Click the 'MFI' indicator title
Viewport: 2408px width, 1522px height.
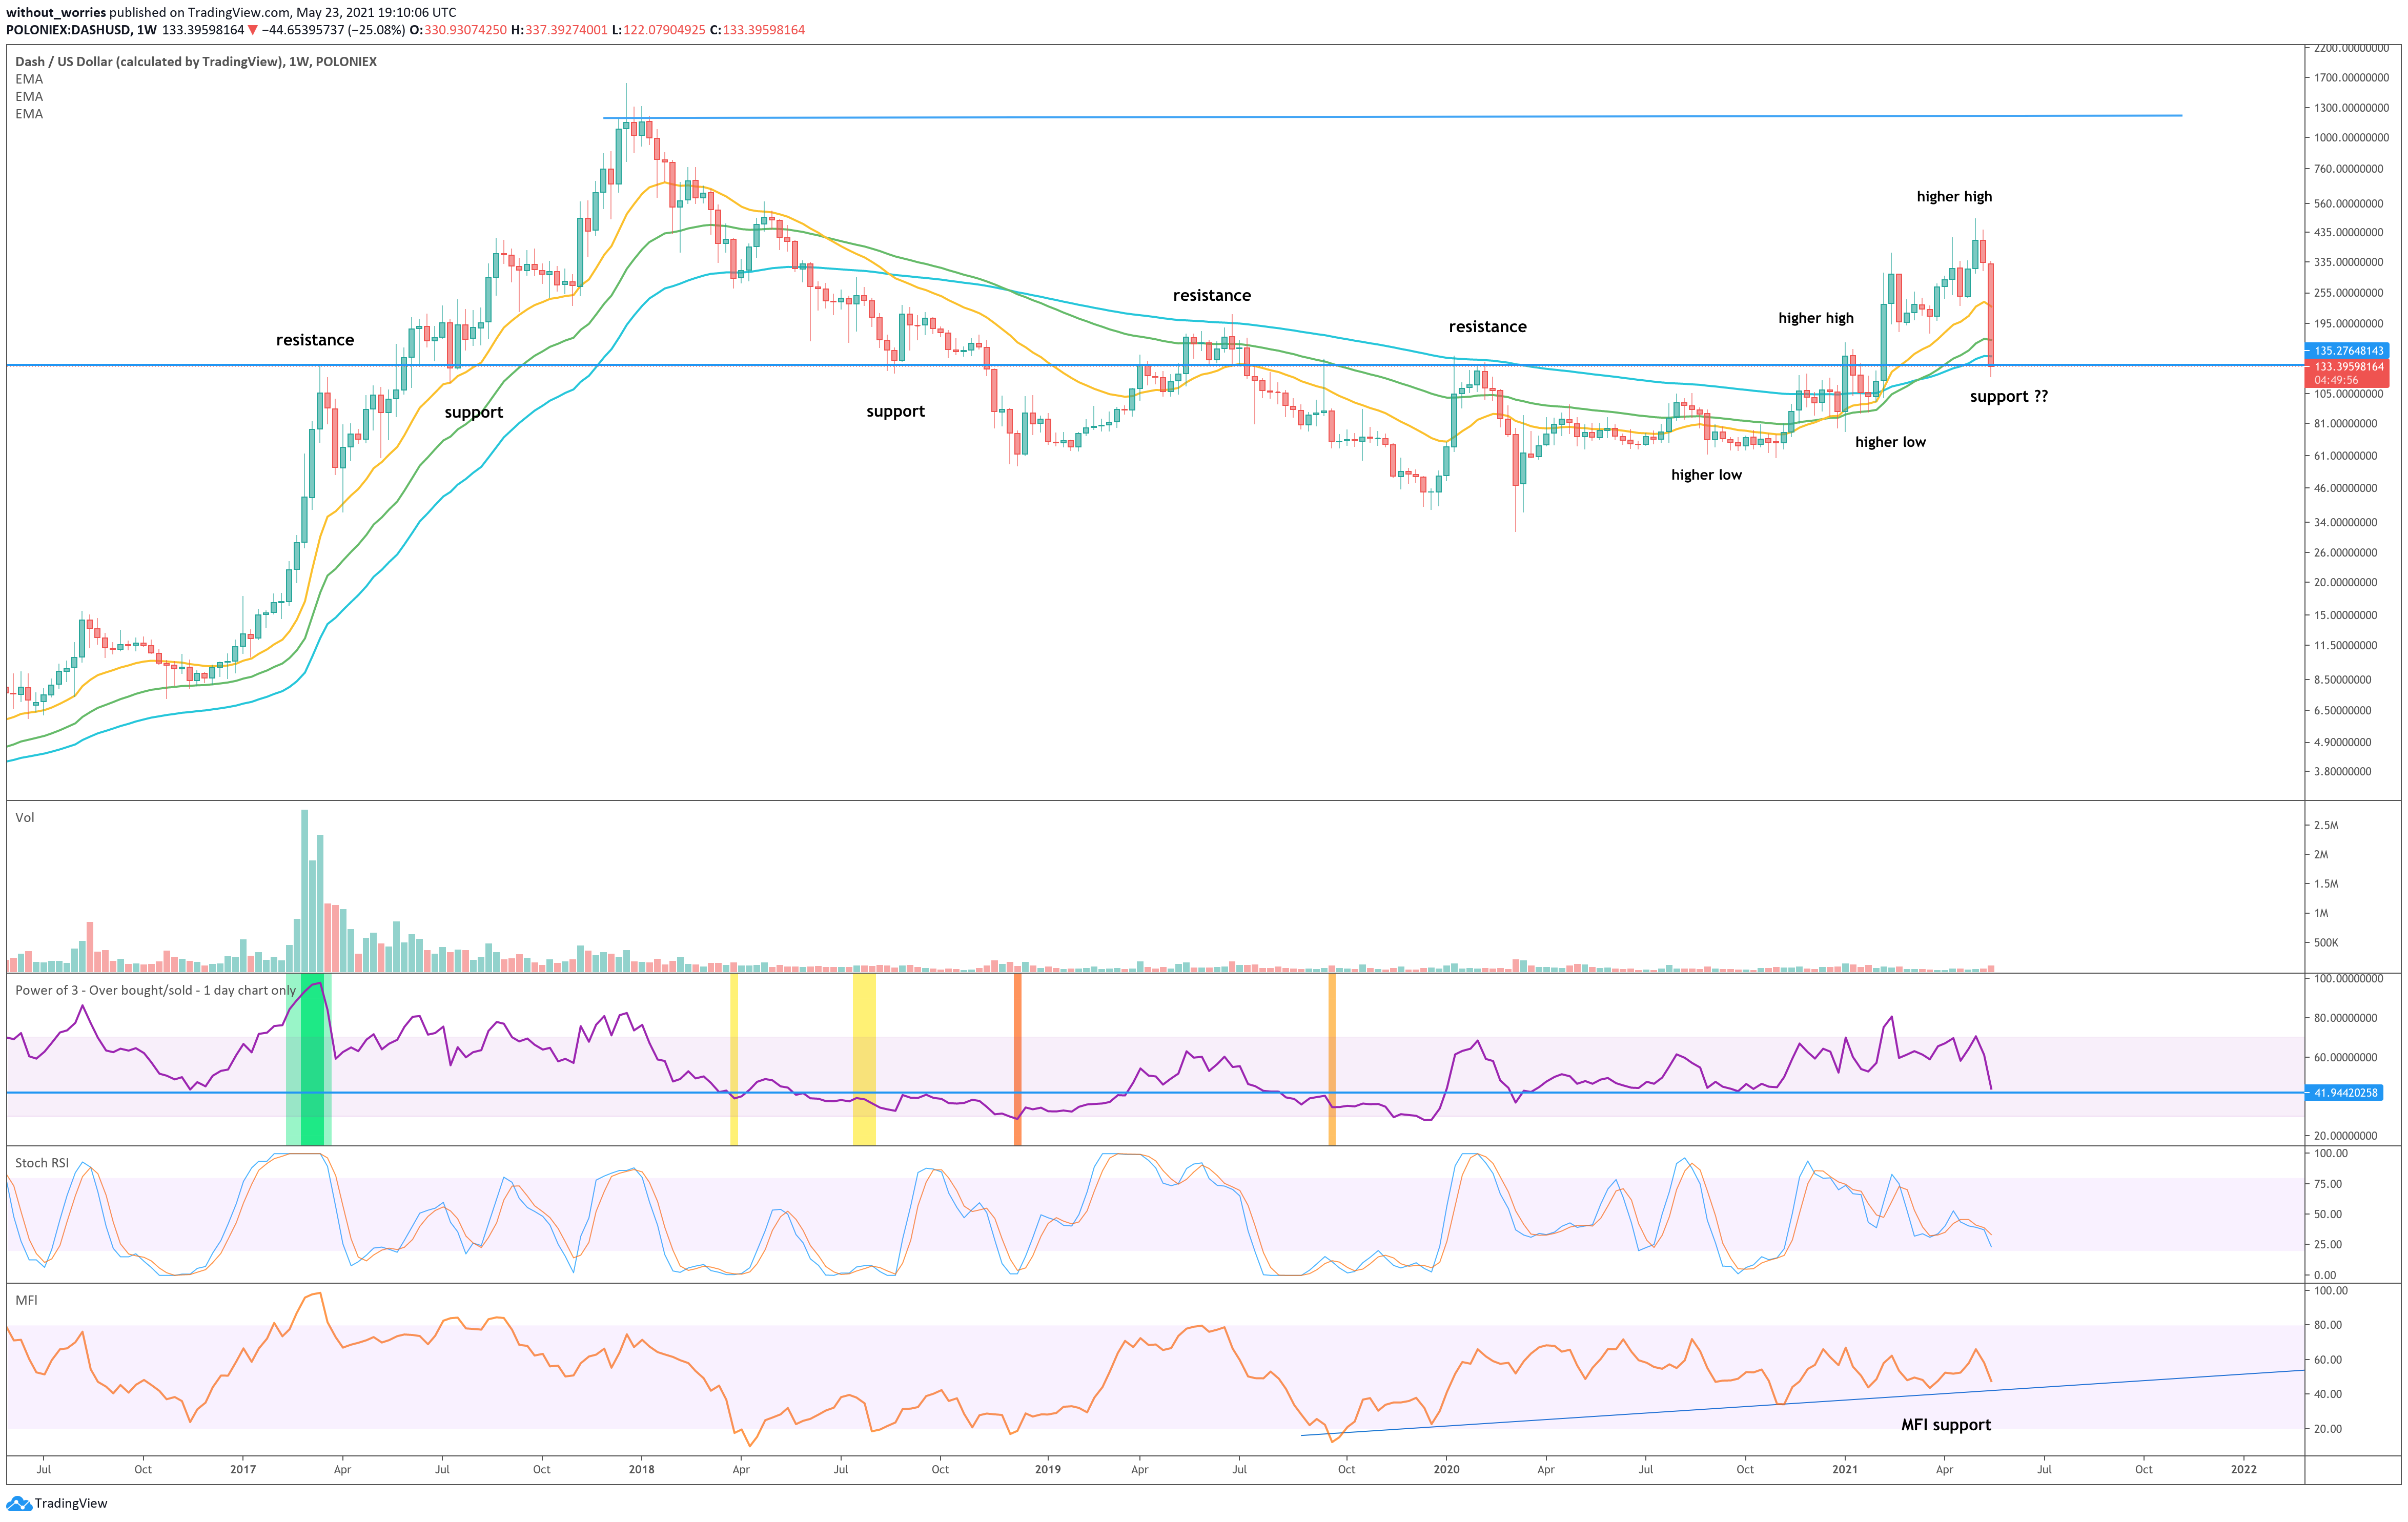point(26,1300)
